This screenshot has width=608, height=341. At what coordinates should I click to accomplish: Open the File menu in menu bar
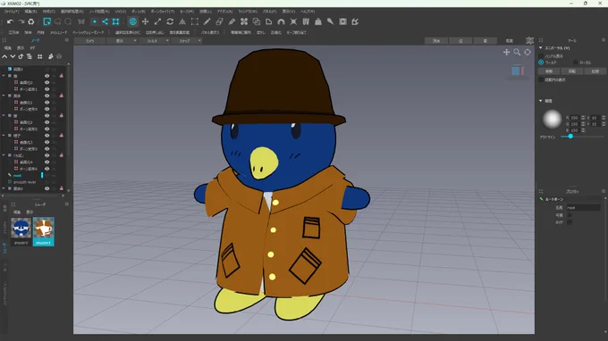[x=12, y=12]
